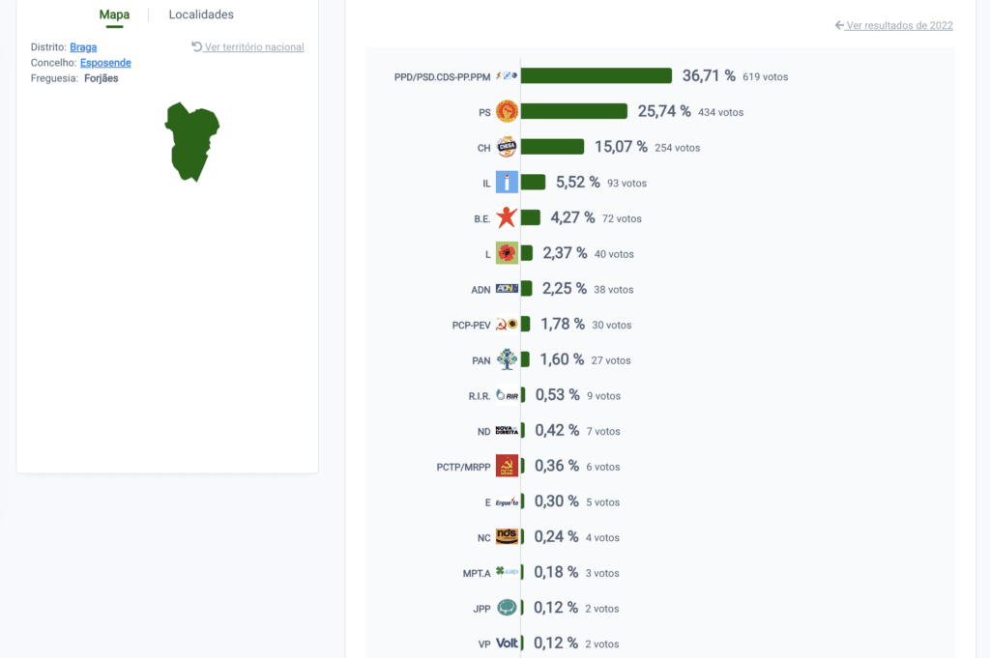Open the Esposende concelho link
This screenshot has height=658, width=990.
[105, 63]
